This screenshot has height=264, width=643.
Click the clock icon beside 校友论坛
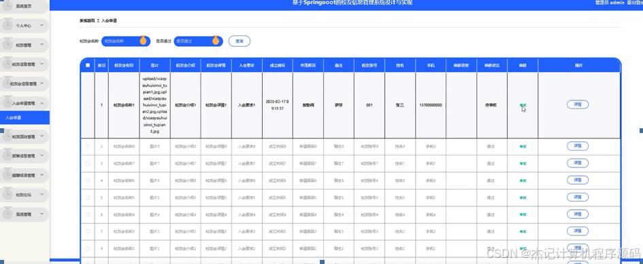(7, 194)
